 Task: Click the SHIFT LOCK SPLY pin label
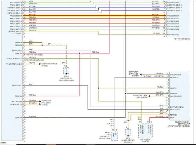[x=177, y=107]
